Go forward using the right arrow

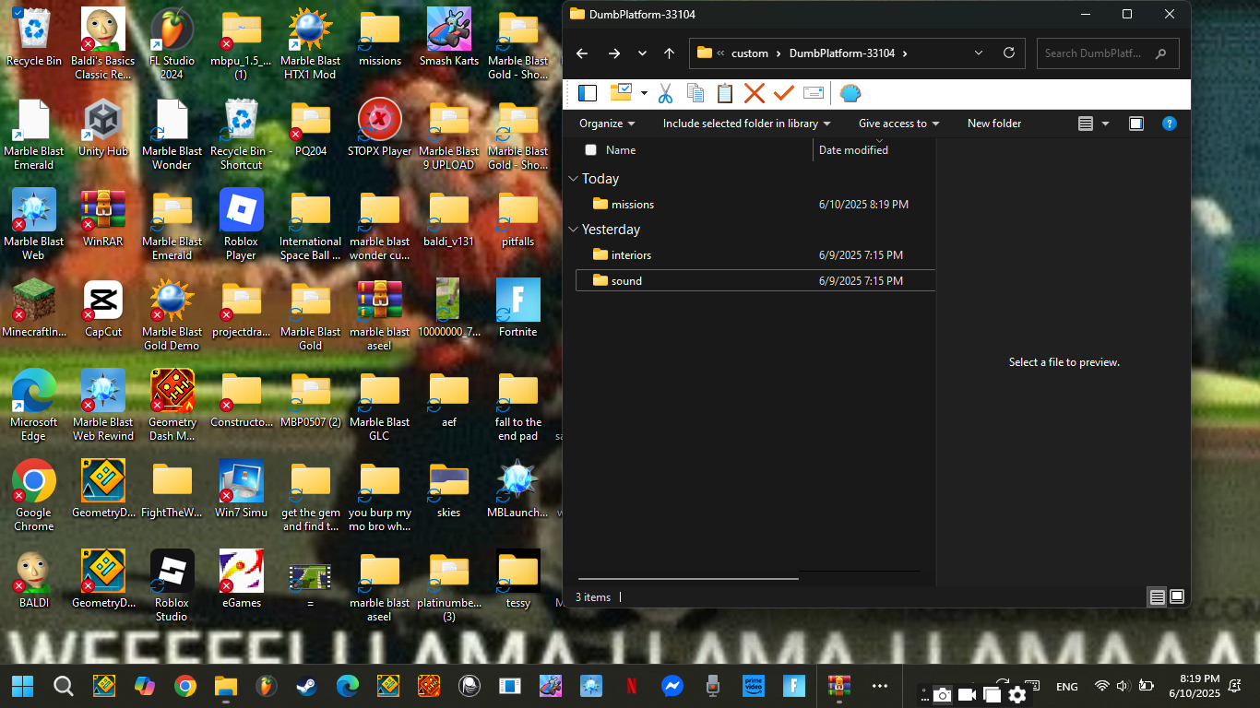[x=614, y=53]
